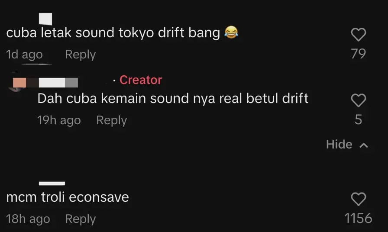The width and height of the screenshot is (388, 232).
Task: Like the "mcm troli econsave" comment
Action: click(358, 199)
